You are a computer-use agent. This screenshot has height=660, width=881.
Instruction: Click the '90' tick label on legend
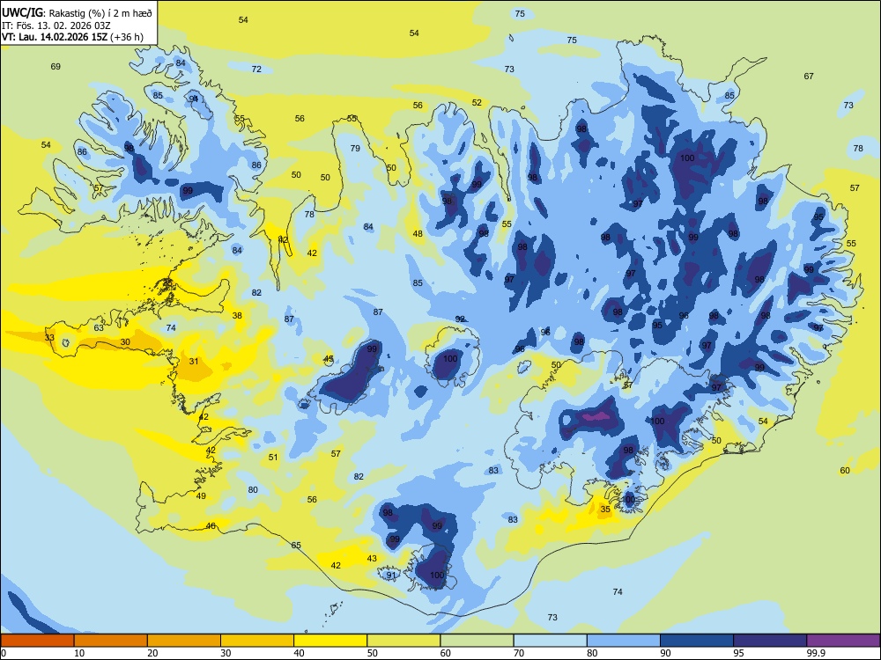666,653
